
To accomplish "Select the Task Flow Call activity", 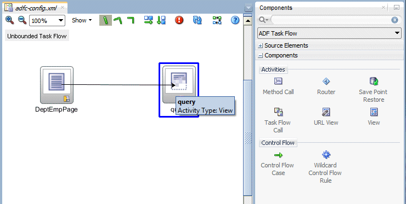I will click(278, 120).
